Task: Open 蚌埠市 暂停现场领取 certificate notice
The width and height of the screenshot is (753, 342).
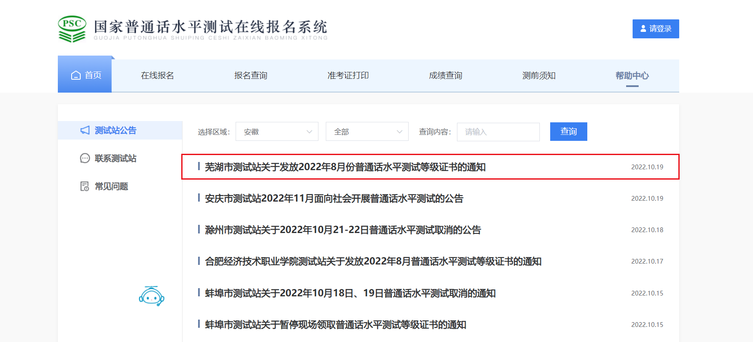Action: coord(336,325)
